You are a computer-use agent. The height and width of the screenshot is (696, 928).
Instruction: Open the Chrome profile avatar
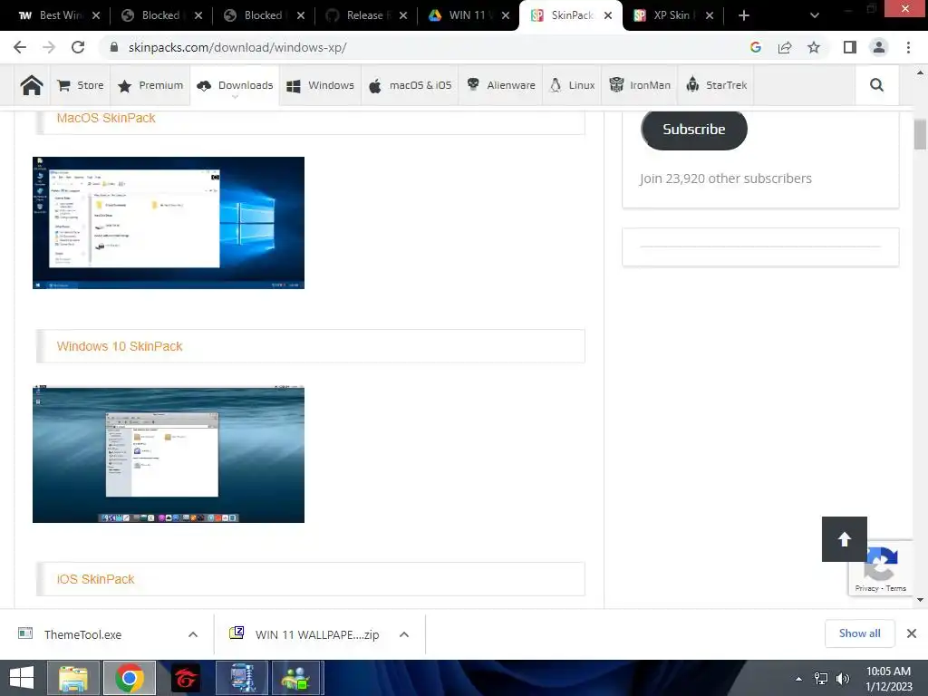pos(879,47)
